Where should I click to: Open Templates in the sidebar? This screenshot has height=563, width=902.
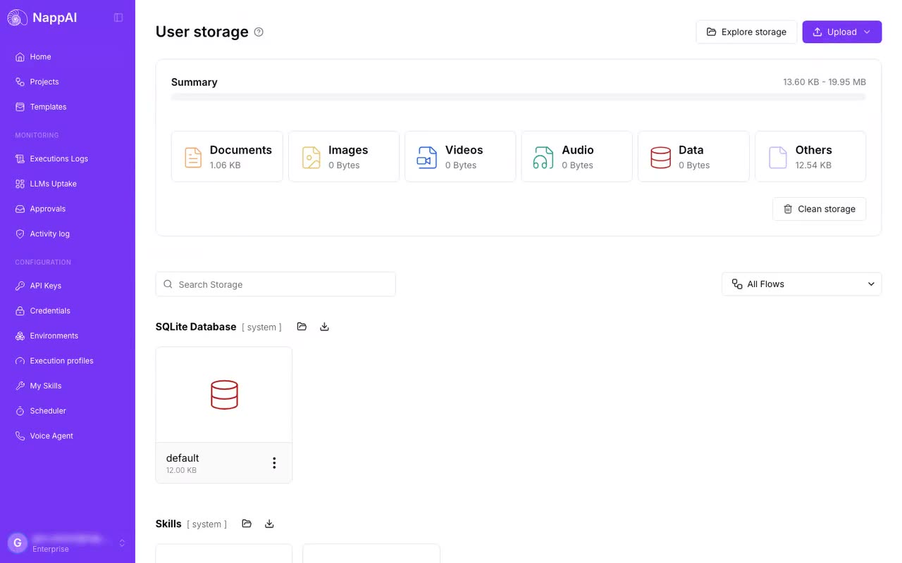[68, 107]
